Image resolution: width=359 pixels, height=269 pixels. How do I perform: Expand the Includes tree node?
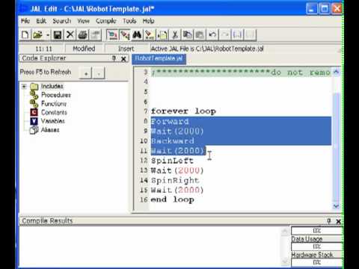[24, 87]
